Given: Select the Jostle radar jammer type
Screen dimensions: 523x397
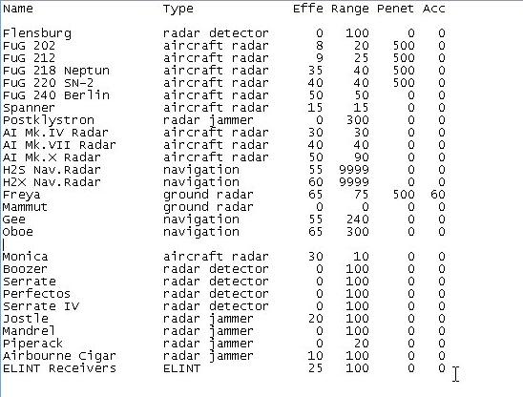Looking at the screenshot, I should [208, 319].
